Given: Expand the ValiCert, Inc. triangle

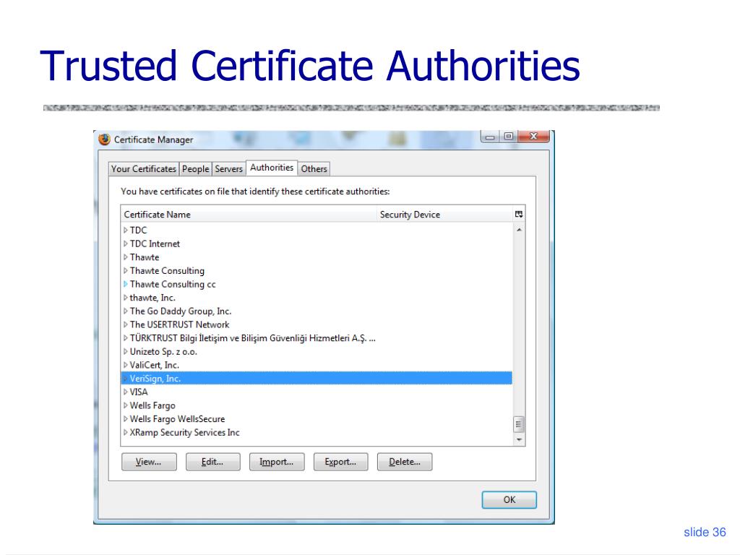Looking at the screenshot, I should (x=126, y=365).
